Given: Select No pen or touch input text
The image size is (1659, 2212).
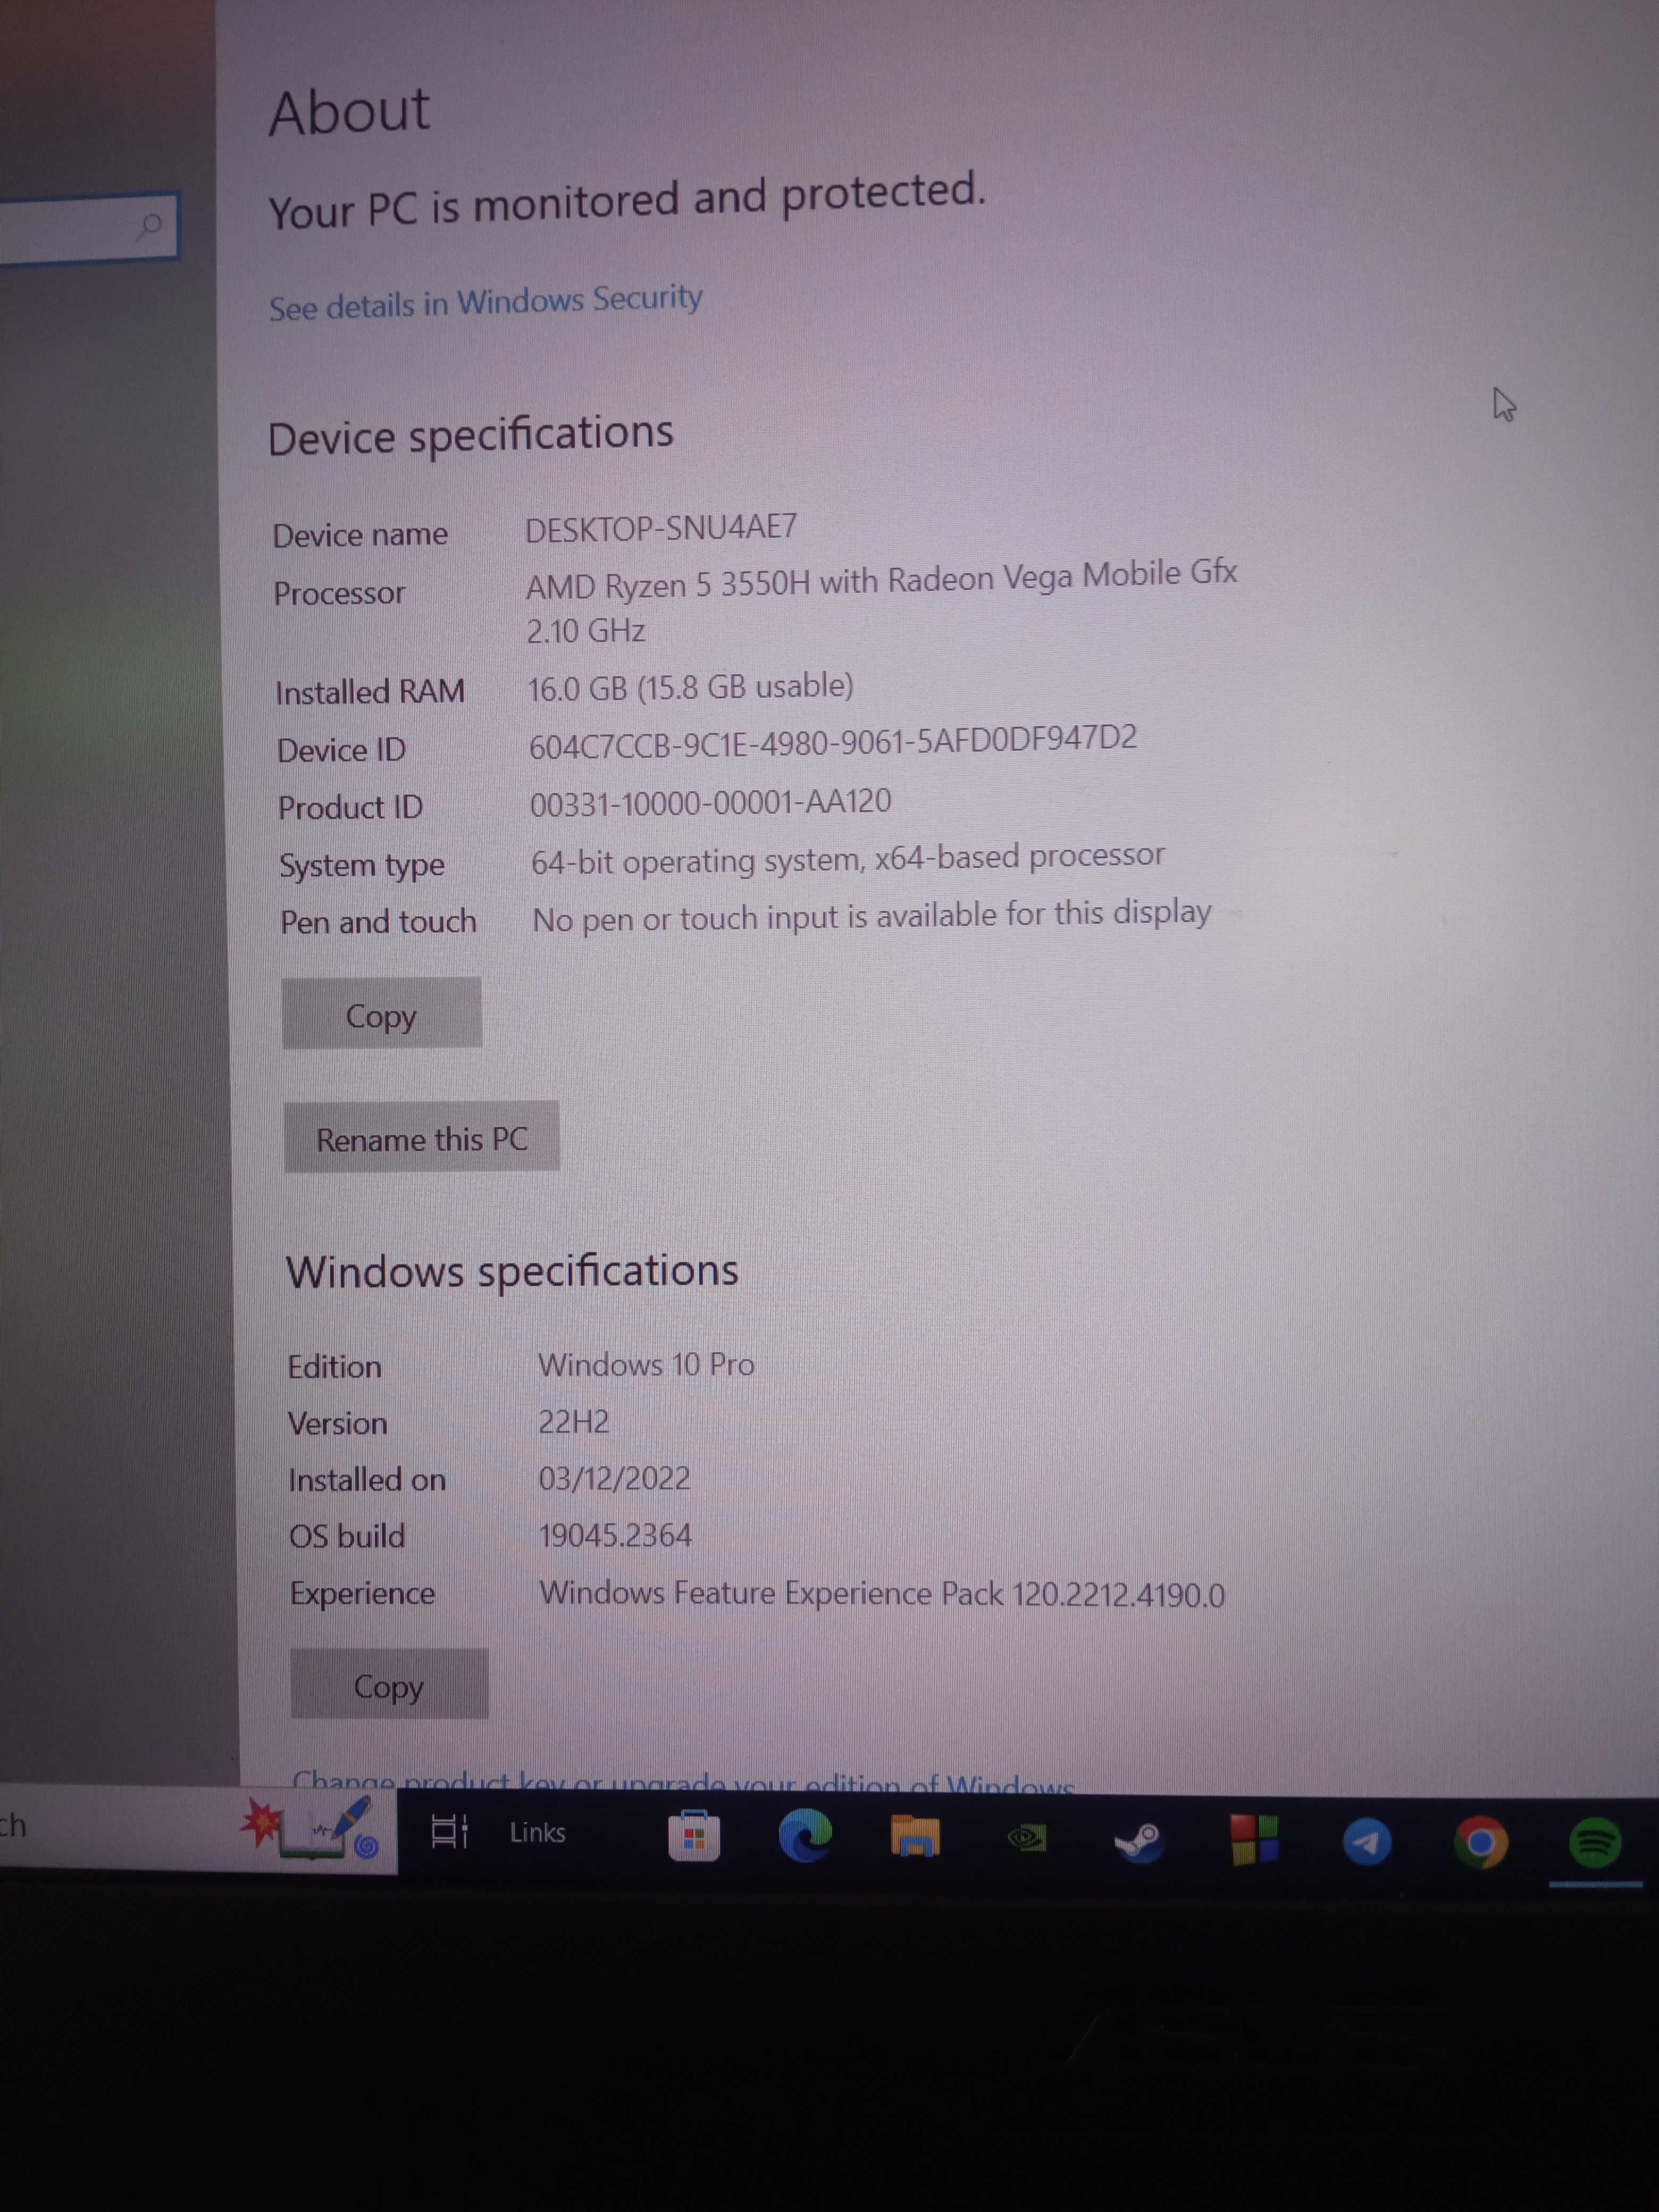Looking at the screenshot, I should [x=872, y=916].
